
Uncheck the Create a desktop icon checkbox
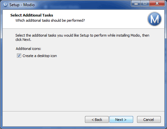[19, 56]
